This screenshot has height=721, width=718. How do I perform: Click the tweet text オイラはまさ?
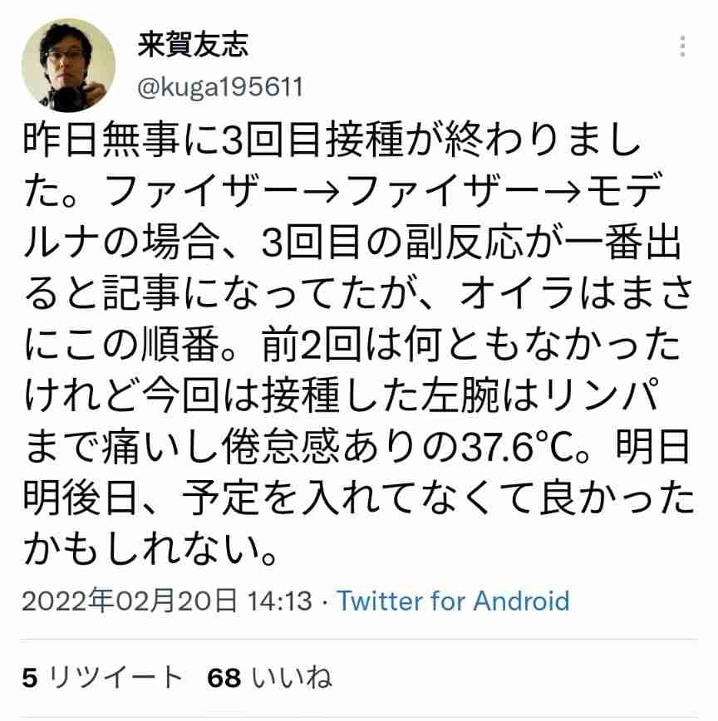tap(577, 292)
